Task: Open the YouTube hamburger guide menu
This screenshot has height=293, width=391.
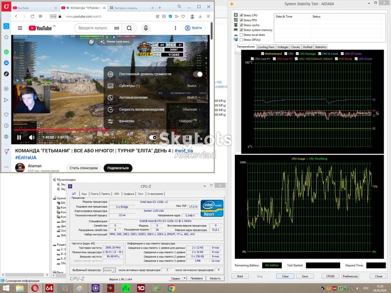Action: coord(20,28)
